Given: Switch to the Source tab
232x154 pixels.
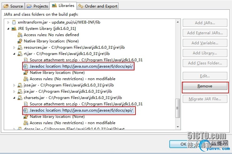Looking at the screenshot, I should point(13,6).
